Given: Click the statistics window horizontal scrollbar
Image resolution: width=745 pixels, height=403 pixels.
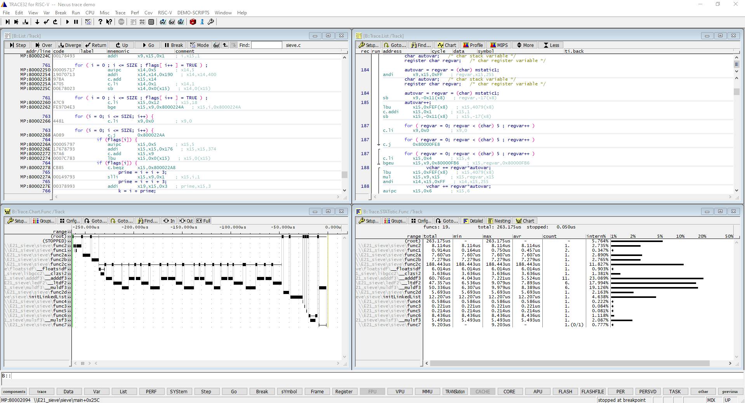Looking at the screenshot, I should pyautogui.click(x=570, y=363).
